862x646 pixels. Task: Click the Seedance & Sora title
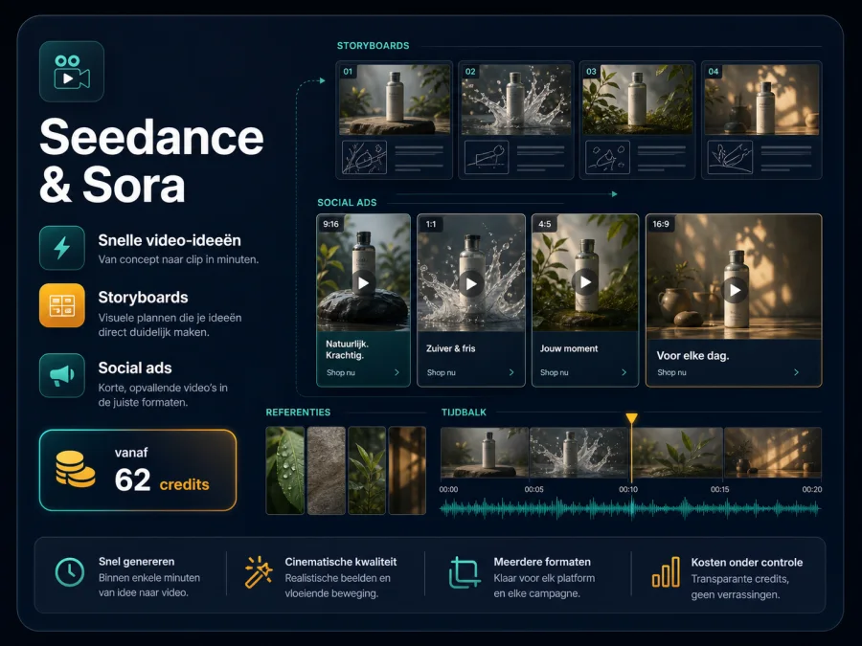click(x=151, y=161)
